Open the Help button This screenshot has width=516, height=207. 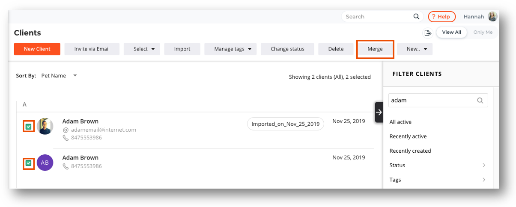coord(442,17)
